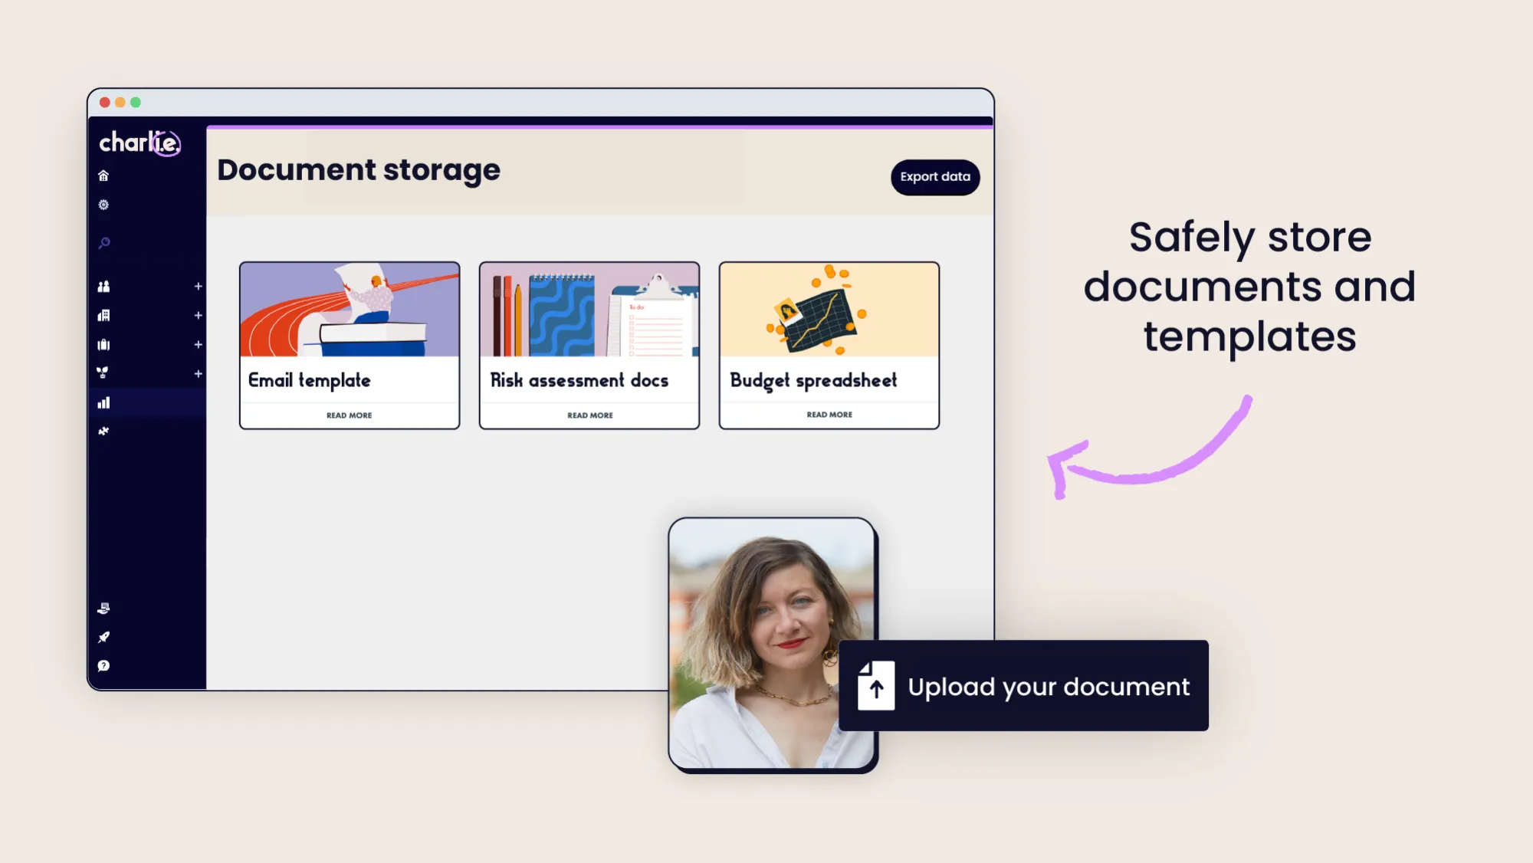Expand the people section with plus icon
The width and height of the screenshot is (1533, 863).
(x=198, y=285)
